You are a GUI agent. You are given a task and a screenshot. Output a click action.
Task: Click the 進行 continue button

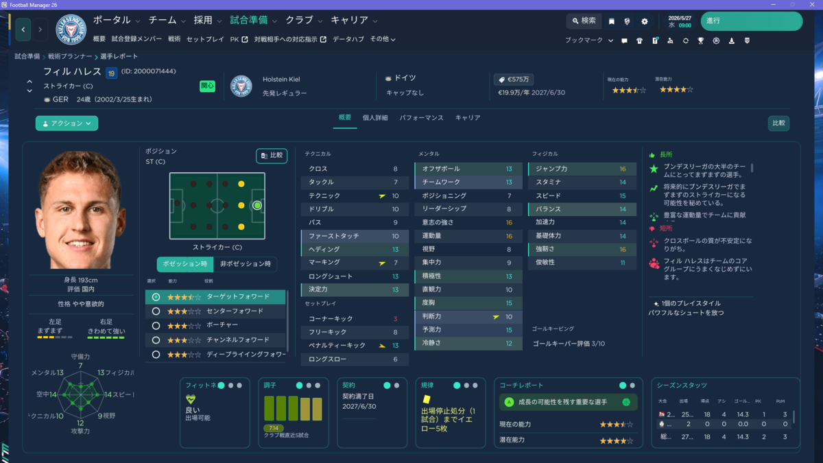[x=751, y=21]
